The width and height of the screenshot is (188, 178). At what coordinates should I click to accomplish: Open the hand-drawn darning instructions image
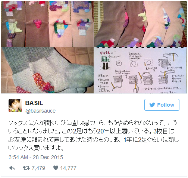point(140,70)
